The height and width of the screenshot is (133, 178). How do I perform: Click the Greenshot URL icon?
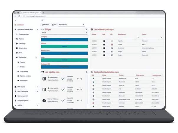[93, 107]
